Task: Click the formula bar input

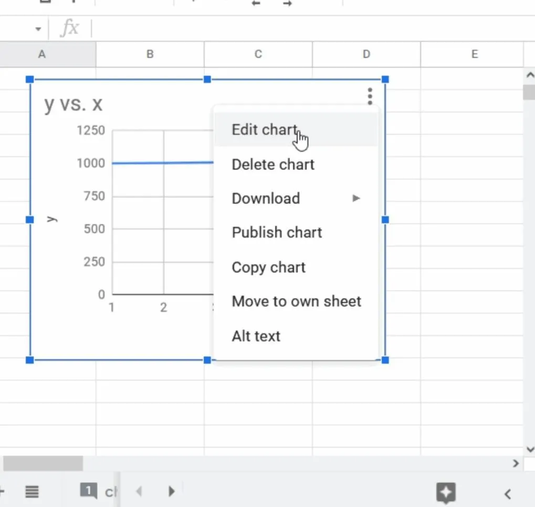Action: [312, 28]
